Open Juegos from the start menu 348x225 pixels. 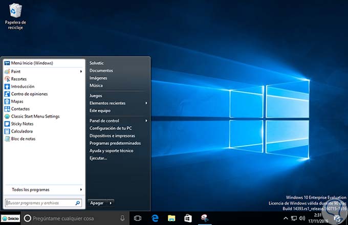pos(96,96)
